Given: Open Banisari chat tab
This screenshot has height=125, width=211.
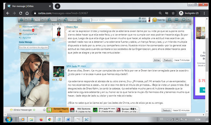Looking at the screenshot, I should coord(127,110).
